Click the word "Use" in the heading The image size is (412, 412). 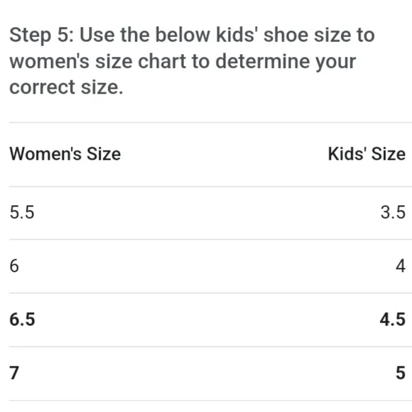coord(97,35)
